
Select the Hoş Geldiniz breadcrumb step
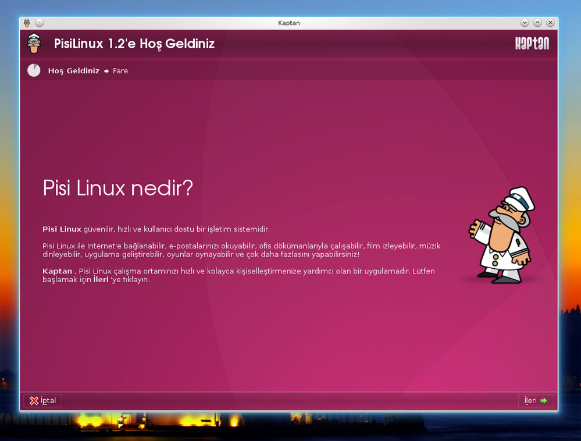coord(73,70)
